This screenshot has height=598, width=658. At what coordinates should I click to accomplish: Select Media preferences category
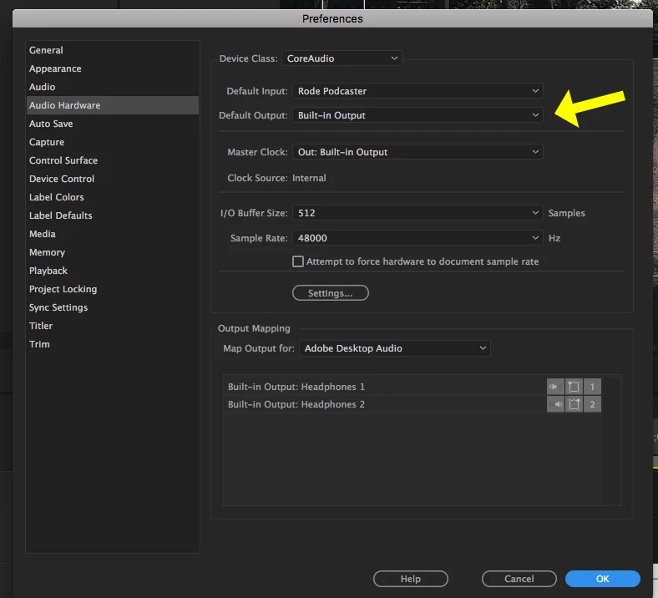113,234
